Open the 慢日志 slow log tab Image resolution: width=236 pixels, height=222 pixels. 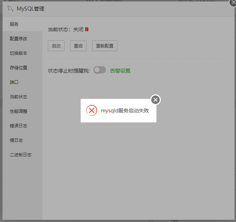click(22, 140)
